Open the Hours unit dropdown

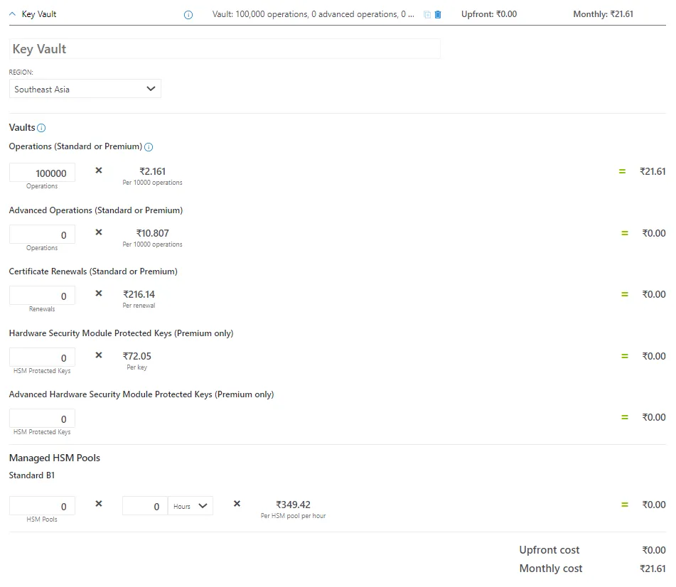[191, 506]
